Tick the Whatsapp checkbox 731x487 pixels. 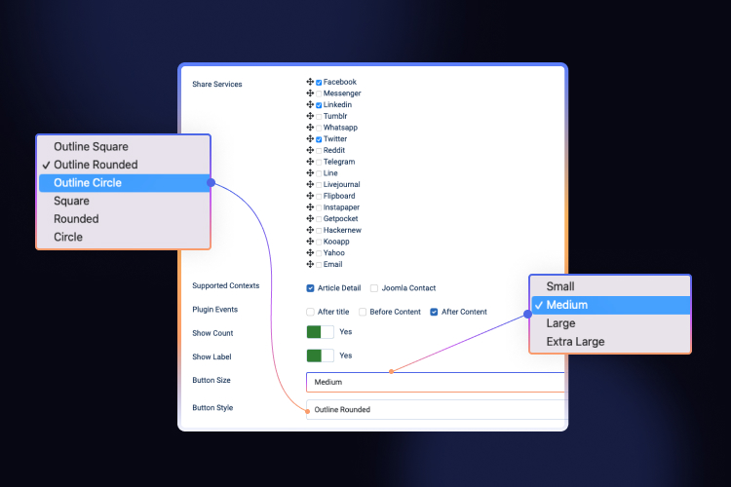pos(319,129)
